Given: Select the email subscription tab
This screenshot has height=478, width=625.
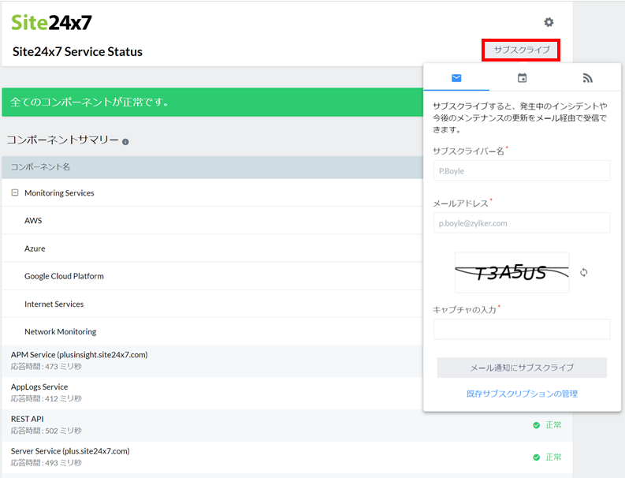Looking at the screenshot, I should click(x=456, y=78).
